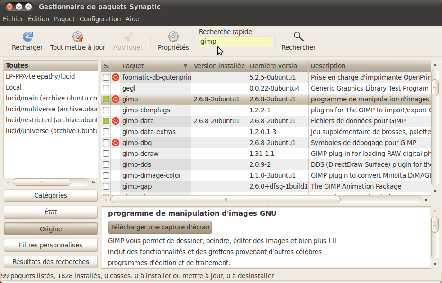Mark the gimp-cbmplugs package checkbox

point(106,110)
